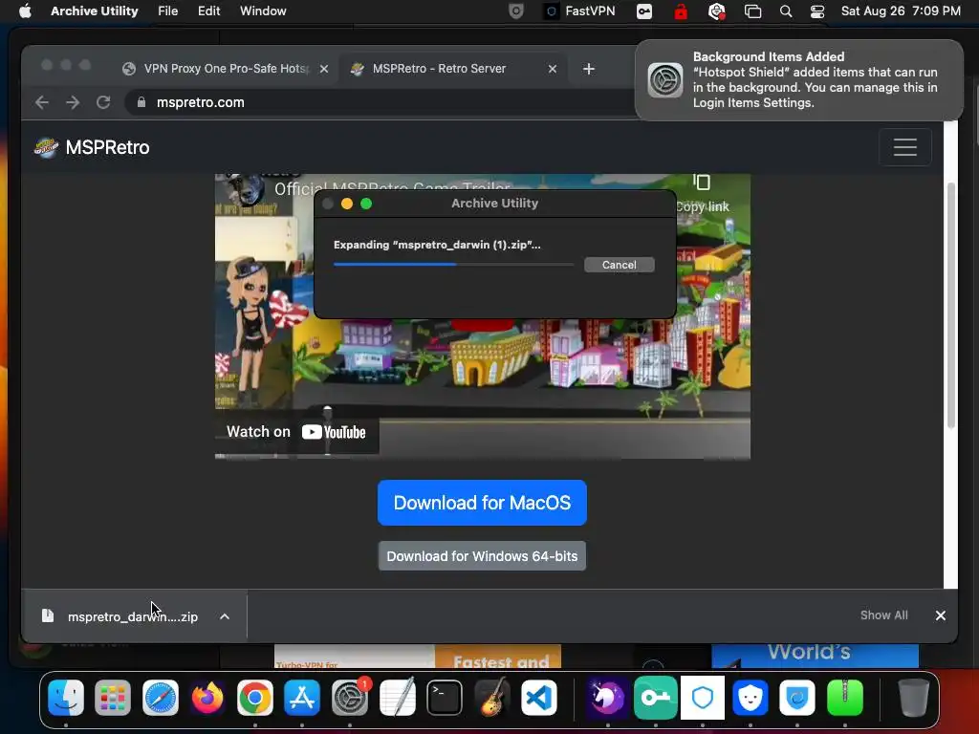Open the window-stack menu bar icon
Viewport: 979px width, 734px height.
[753, 11]
